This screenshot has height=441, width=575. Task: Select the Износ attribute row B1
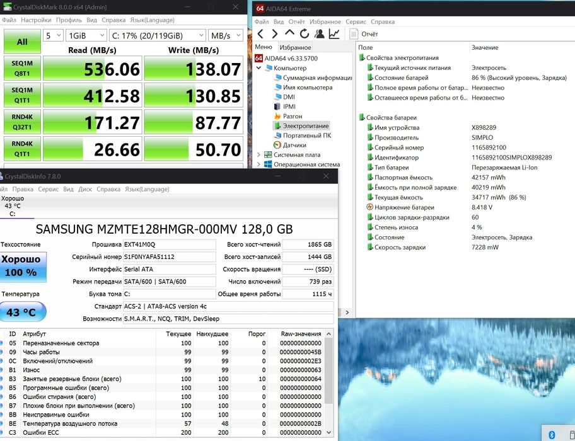click(x=161, y=370)
